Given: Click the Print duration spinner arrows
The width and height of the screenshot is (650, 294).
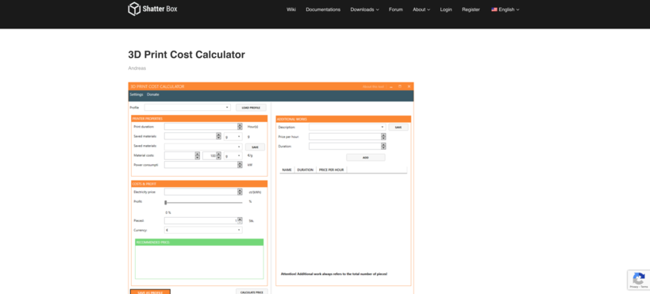Looking at the screenshot, I should tap(240, 127).
